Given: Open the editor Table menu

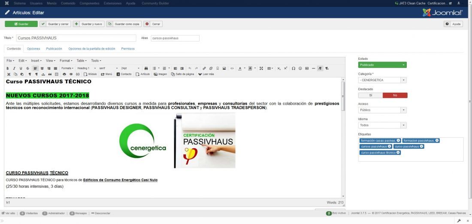Looking at the screenshot, I should point(81,61).
